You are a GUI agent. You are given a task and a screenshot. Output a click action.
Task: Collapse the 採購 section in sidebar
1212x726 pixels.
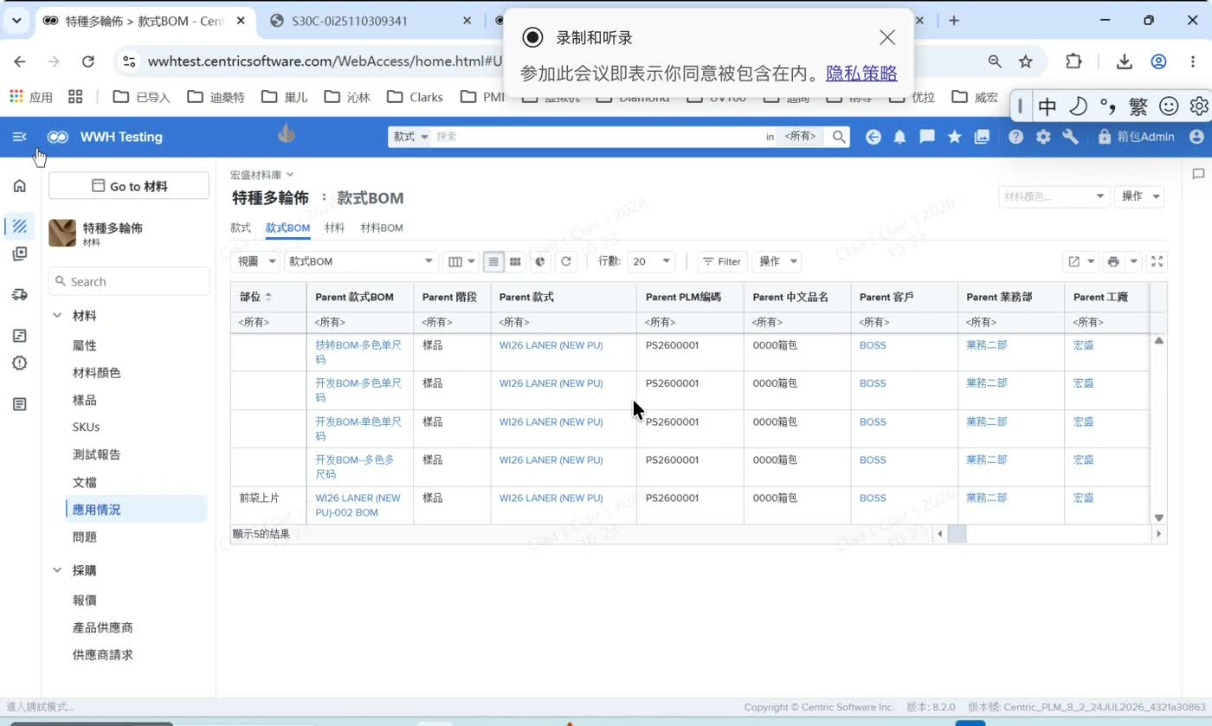pos(57,570)
